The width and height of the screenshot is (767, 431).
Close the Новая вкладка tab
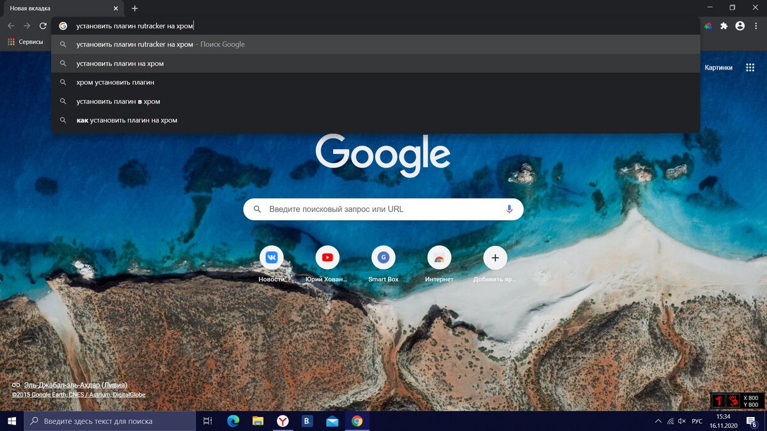coord(116,8)
